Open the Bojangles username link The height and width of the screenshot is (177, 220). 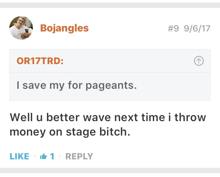[65, 28]
